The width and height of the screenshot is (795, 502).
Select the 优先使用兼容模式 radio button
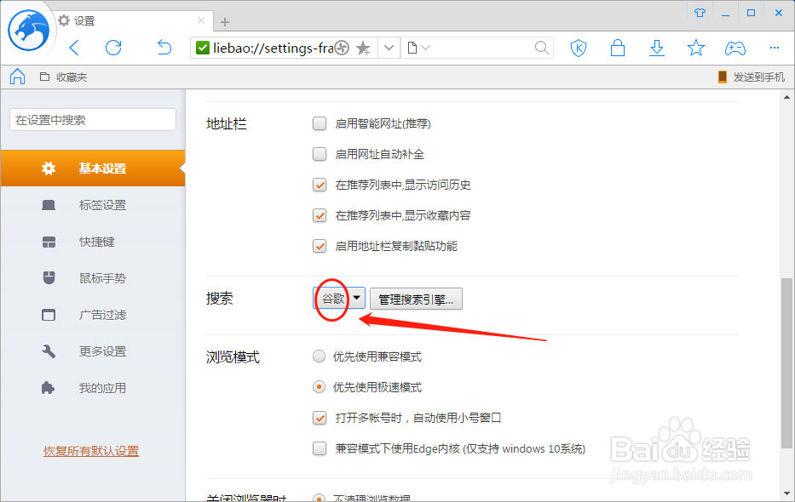click(319, 357)
